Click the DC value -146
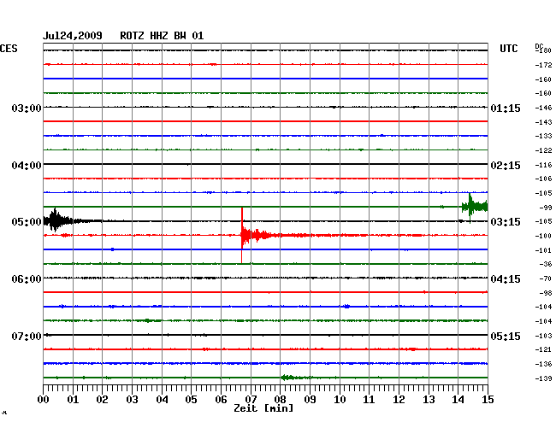 [543, 108]
